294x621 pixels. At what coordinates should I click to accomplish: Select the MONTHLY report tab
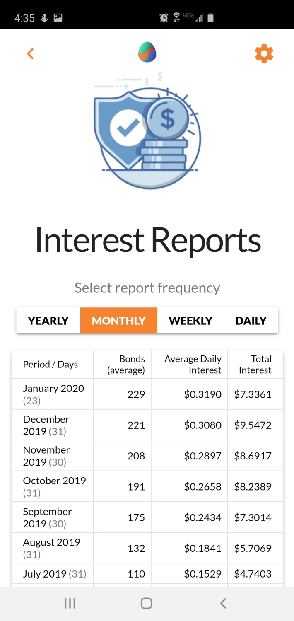(x=119, y=321)
